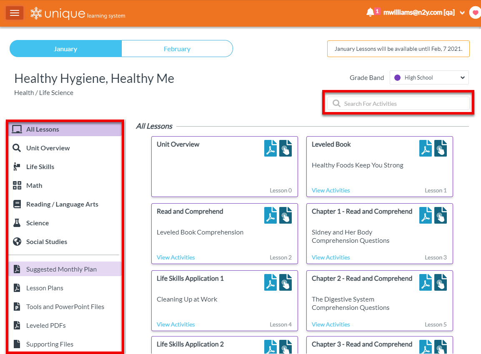Launch the Chapter 1 interactive activity
The height and width of the screenshot is (354, 481).
[x=441, y=215]
